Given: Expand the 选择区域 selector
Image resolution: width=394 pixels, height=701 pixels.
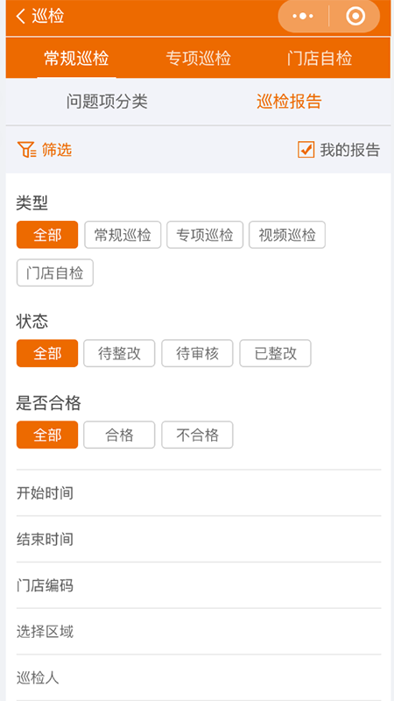Looking at the screenshot, I should tap(199, 632).
